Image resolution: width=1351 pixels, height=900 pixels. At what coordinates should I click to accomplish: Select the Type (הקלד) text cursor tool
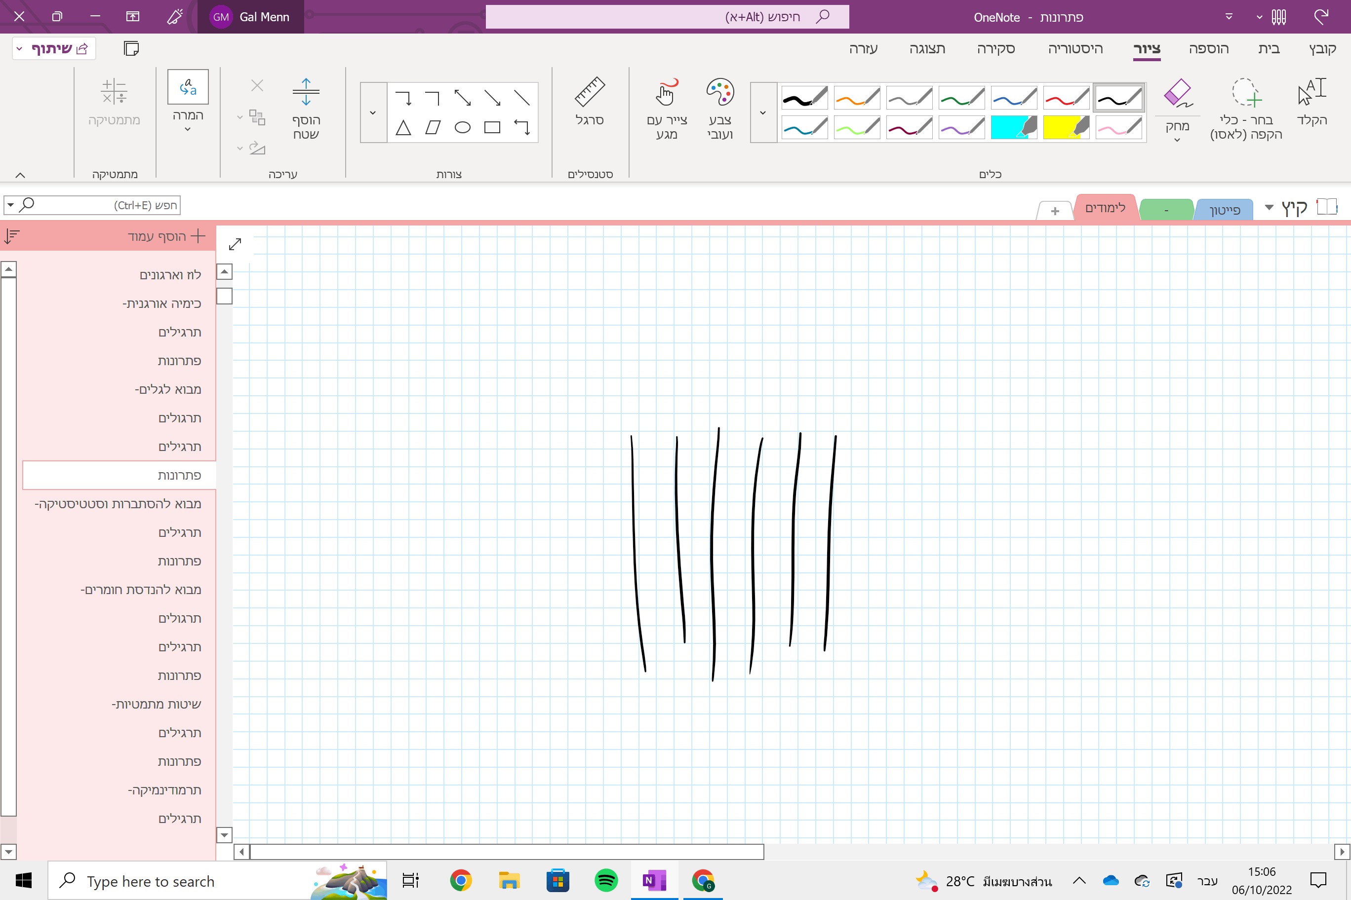(x=1312, y=102)
